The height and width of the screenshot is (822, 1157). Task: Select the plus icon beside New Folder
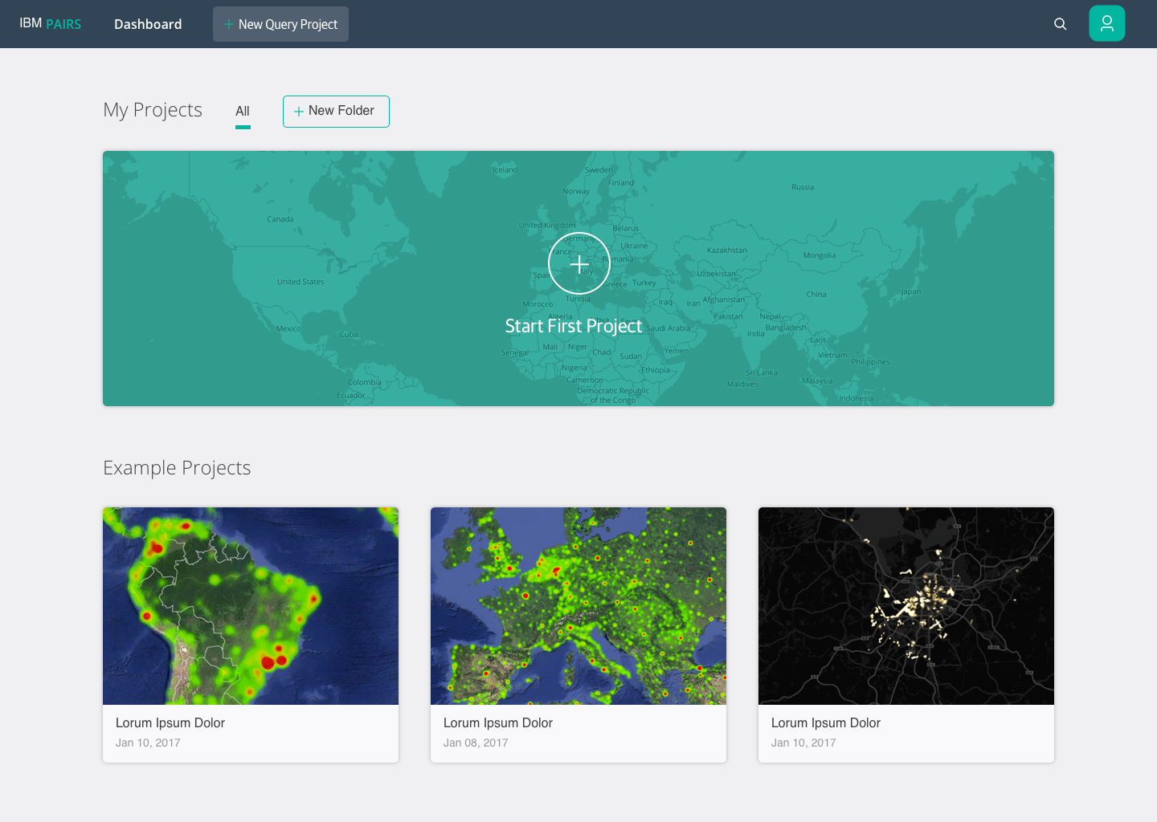299,111
